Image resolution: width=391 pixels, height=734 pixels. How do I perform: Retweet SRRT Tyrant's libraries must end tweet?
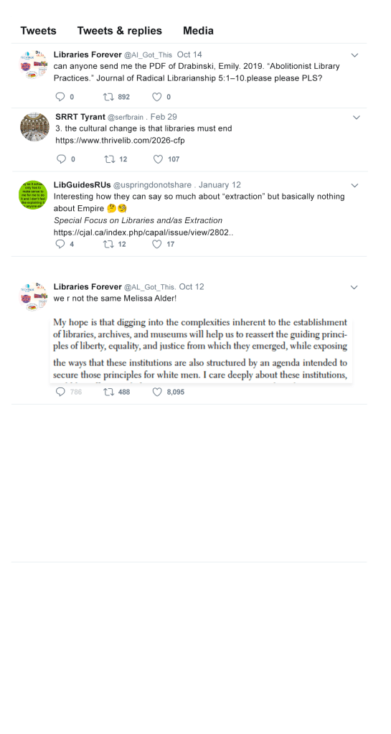[x=110, y=159]
